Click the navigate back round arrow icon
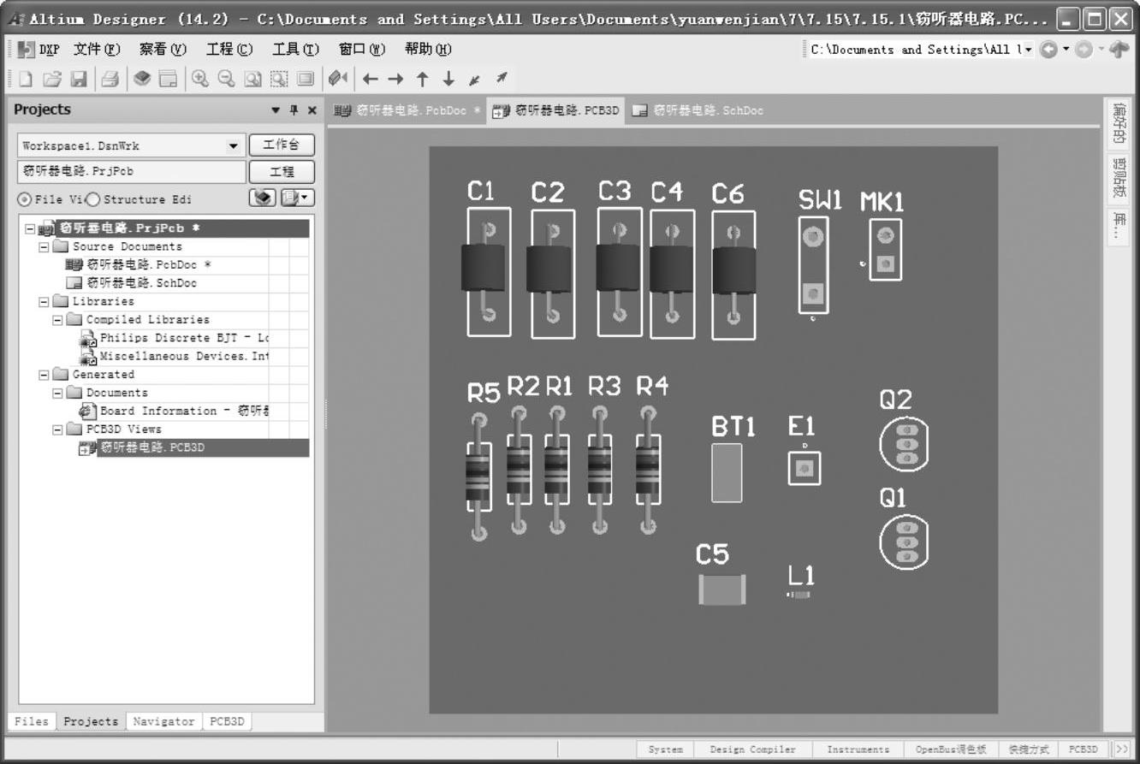1140x764 pixels. [1048, 50]
